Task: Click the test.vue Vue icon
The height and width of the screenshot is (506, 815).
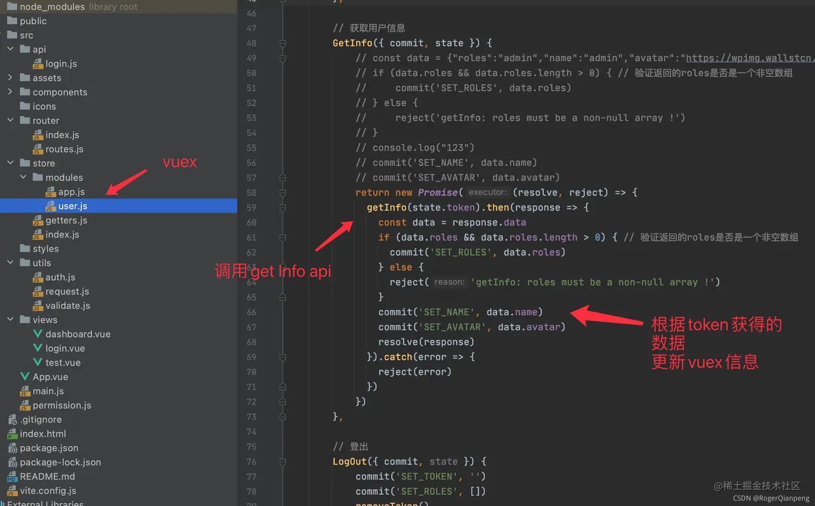Action: [38, 362]
